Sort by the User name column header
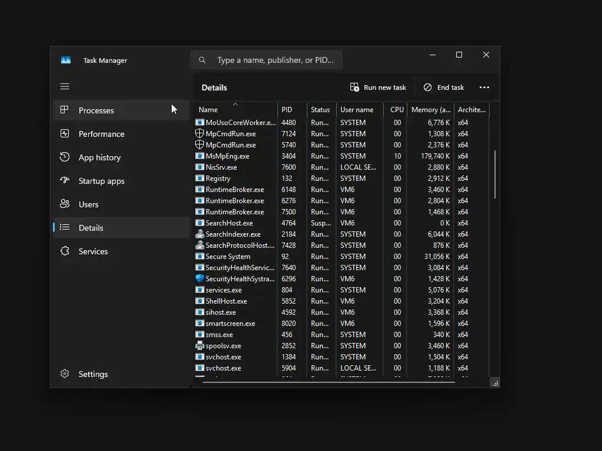Screen dimensions: 602x451 pyautogui.click(x=360, y=109)
